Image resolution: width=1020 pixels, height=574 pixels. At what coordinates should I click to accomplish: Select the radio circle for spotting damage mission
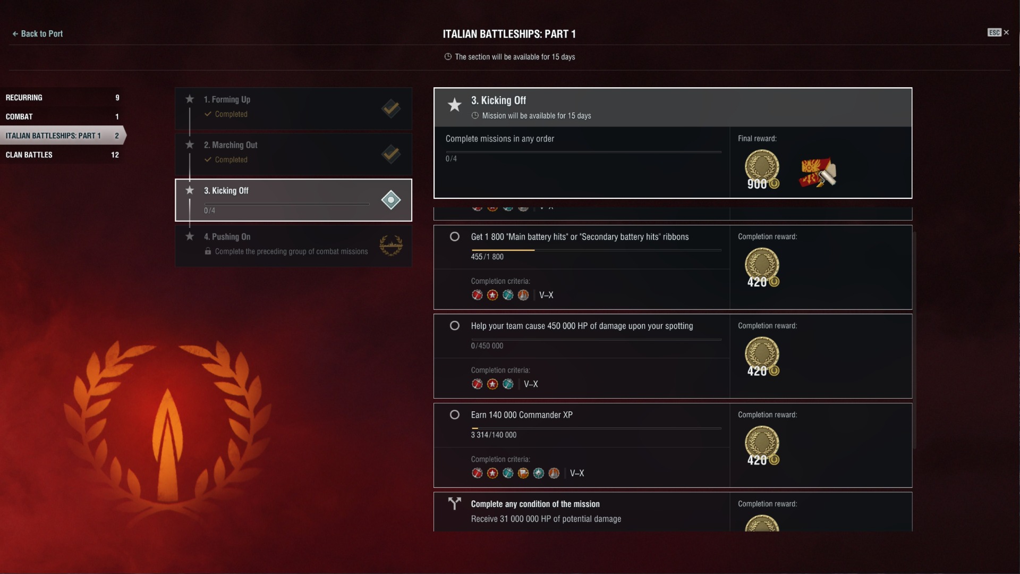coord(455,325)
